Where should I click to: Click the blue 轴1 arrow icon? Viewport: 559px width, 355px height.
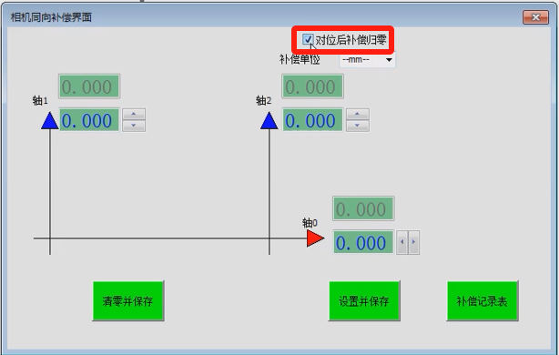click(49, 120)
